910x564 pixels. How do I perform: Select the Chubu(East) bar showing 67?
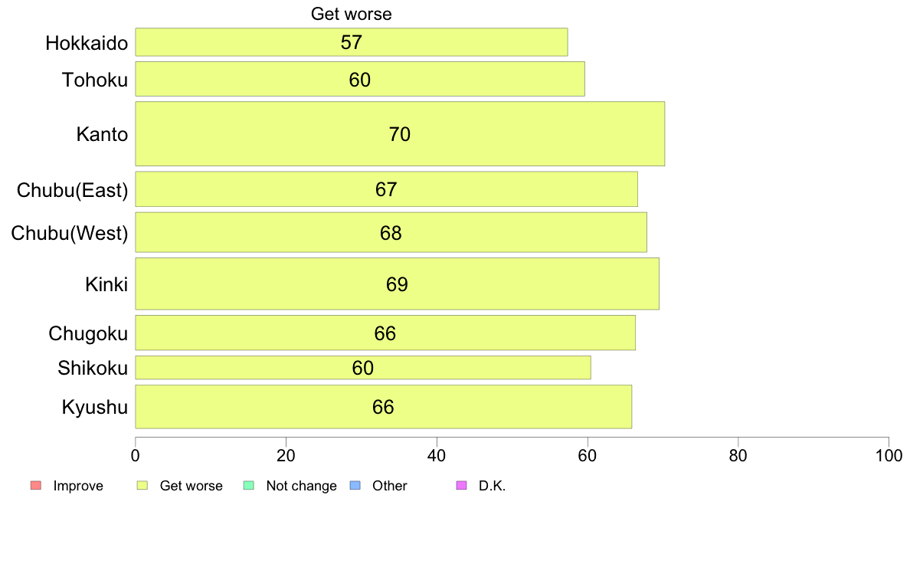click(x=387, y=189)
